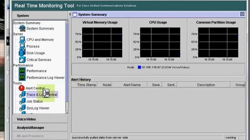
Task: Click the Performance Log Viewer icon
Action: click(x=22, y=78)
